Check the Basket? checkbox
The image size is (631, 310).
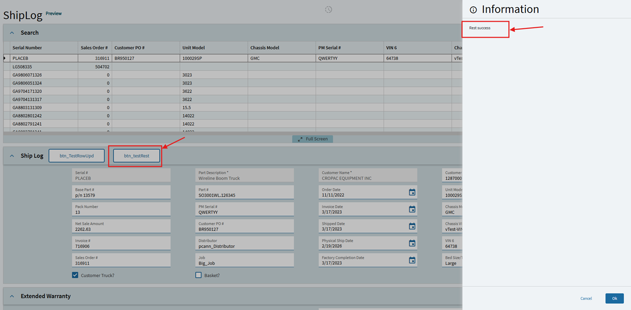click(198, 275)
